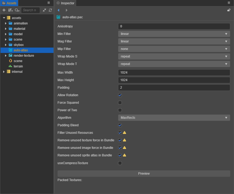Click the auto-atlas asset icon in tree
Viewport: 234px width, 194px height.
pos(10,50)
